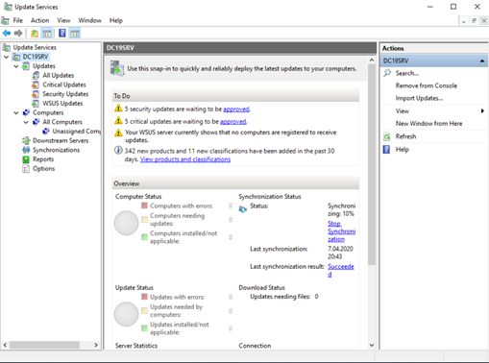Viewport: 489px width, 363px height.
Task: Open the Action menu
Action: [39, 20]
